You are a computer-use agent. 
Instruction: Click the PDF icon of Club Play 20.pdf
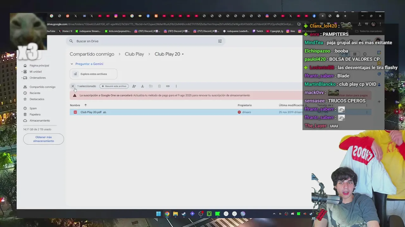coord(75,112)
